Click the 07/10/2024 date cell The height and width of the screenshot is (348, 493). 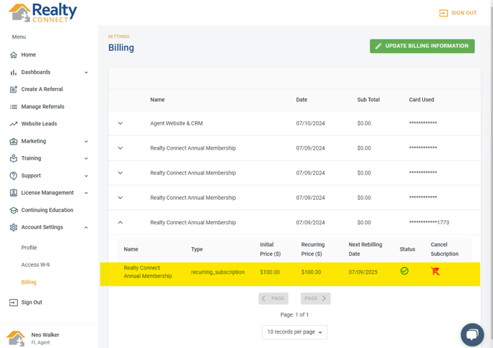pyautogui.click(x=310, y=123)
